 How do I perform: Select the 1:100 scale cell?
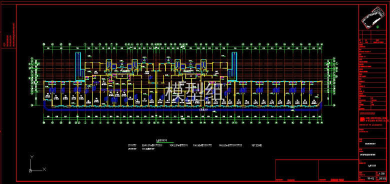tap(382, 173)
